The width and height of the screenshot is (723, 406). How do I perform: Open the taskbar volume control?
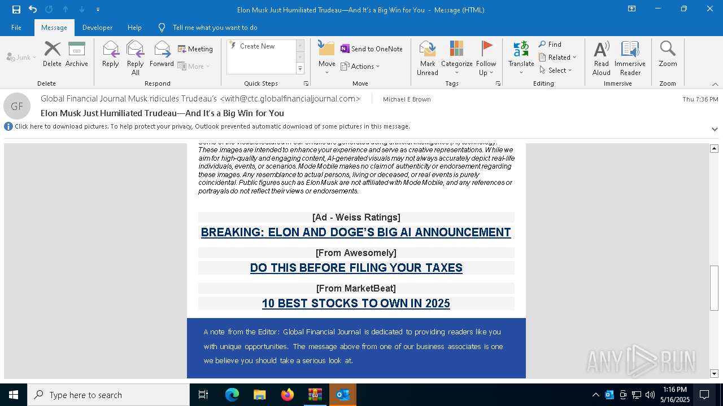pos(650,395)
